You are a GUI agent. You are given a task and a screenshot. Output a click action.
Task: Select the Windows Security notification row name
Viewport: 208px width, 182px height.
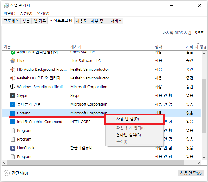click(41, 87)
